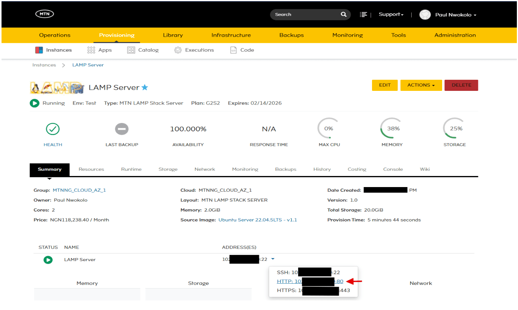Image resolution: width=518 pixels, height=310 pixels.
Task: Click the MTN logo
Action: point(45,14)
